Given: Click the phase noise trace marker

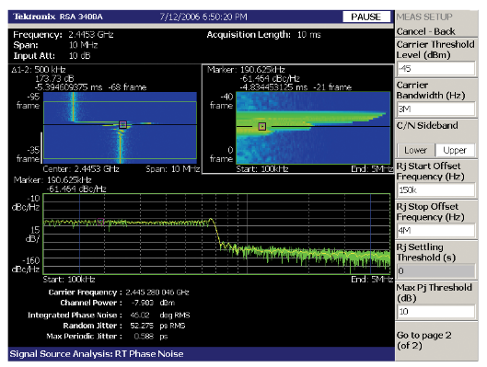Looking at the screenshot, I should (100, 221).
